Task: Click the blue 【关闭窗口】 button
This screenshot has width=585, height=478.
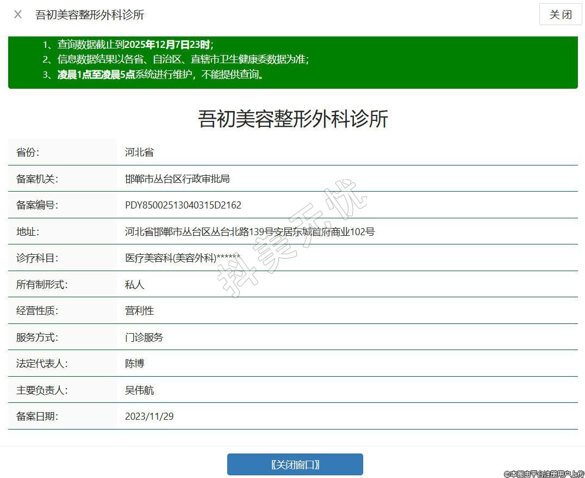Action: [x=295, y=464]
